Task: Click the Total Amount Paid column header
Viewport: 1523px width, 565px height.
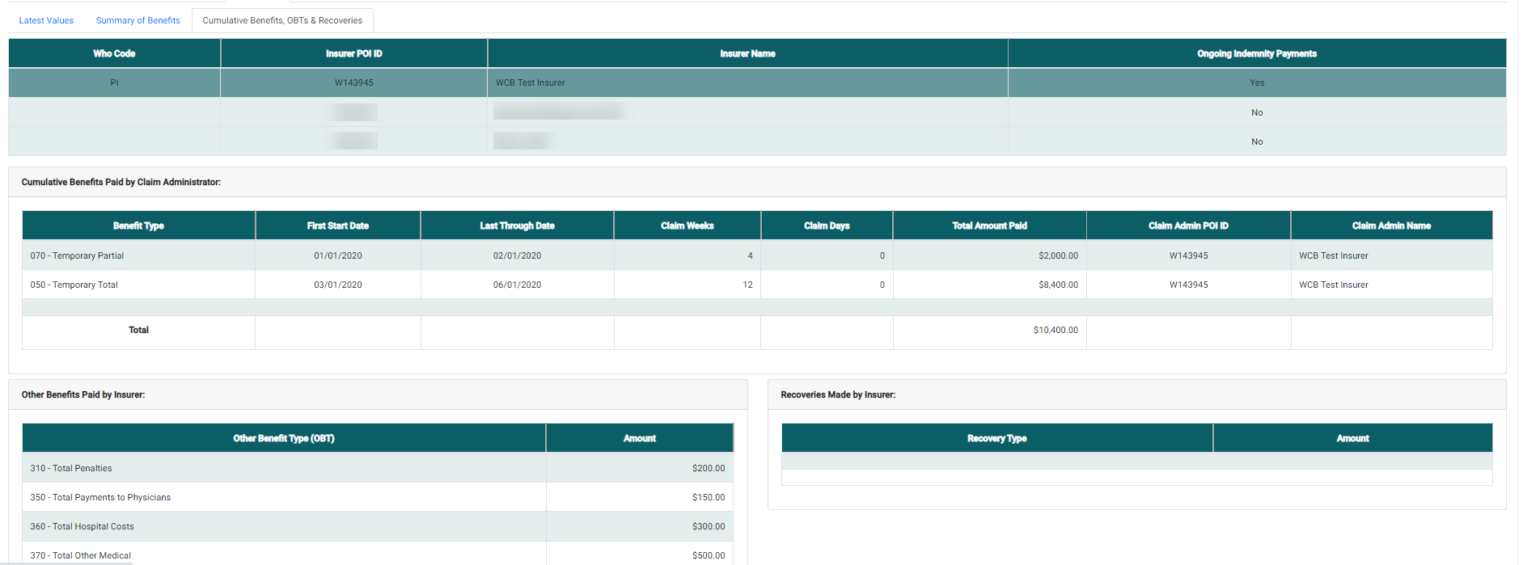Action: (989, 226)
